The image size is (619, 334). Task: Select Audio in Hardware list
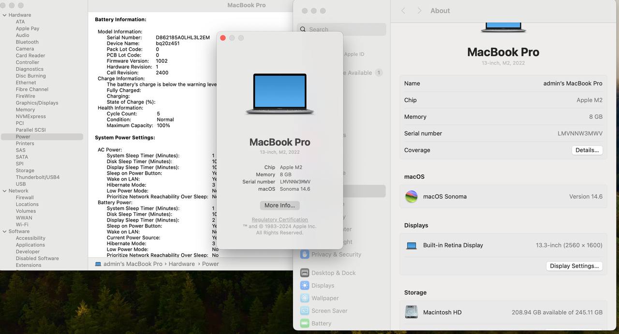[x=22, y=35]
